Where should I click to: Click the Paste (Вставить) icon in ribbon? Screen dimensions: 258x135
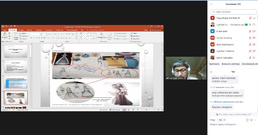coord(5,34)
